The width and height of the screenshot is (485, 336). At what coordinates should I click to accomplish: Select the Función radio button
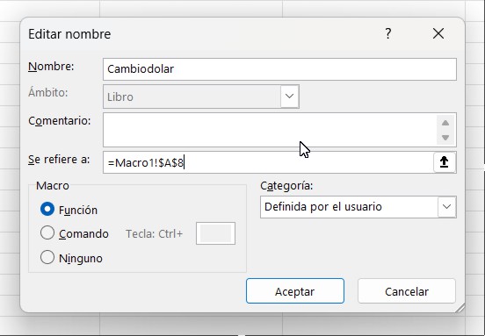click(47, 210)
